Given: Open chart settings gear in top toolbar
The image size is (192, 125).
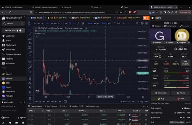Looking at the screenshot, I should click(x=142, y=23).
